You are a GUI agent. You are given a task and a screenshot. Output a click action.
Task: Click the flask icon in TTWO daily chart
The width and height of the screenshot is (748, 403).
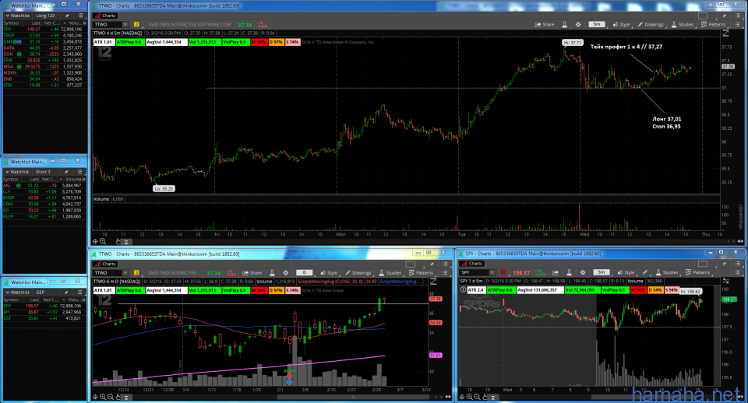pos(272,273)
